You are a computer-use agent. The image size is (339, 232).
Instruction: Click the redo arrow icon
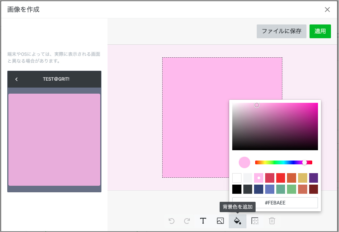187,221
